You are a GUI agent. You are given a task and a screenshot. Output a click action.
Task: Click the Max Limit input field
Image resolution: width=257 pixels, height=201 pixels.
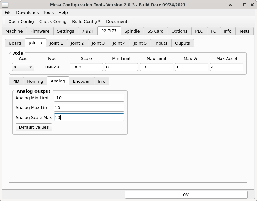(156, 67)
